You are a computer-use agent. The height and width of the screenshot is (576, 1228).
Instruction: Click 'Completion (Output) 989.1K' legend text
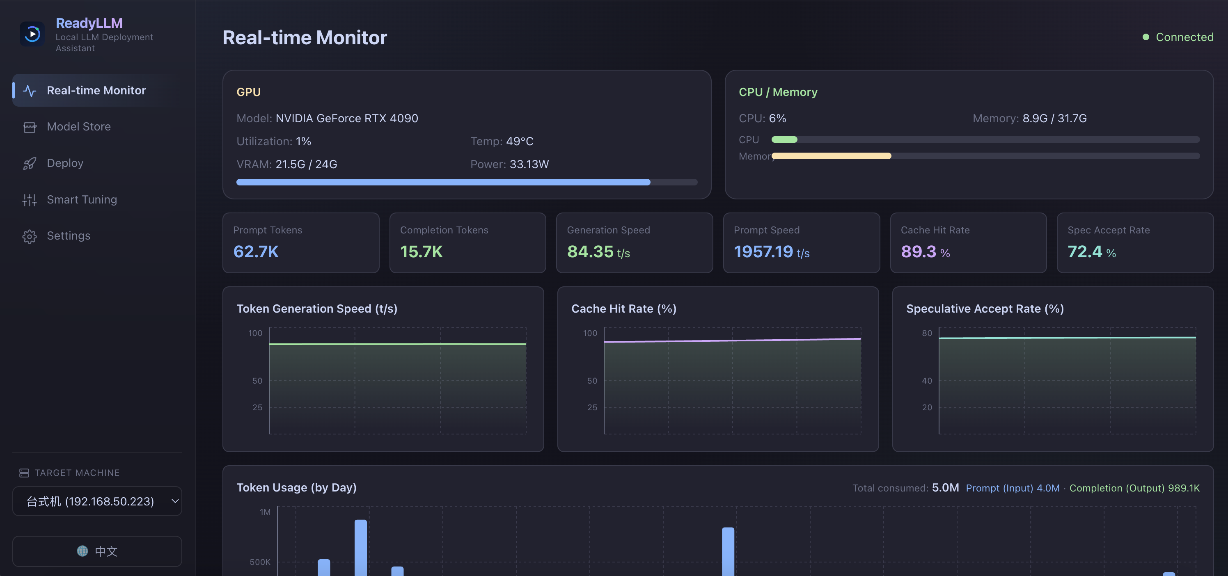pos(1134,488)
